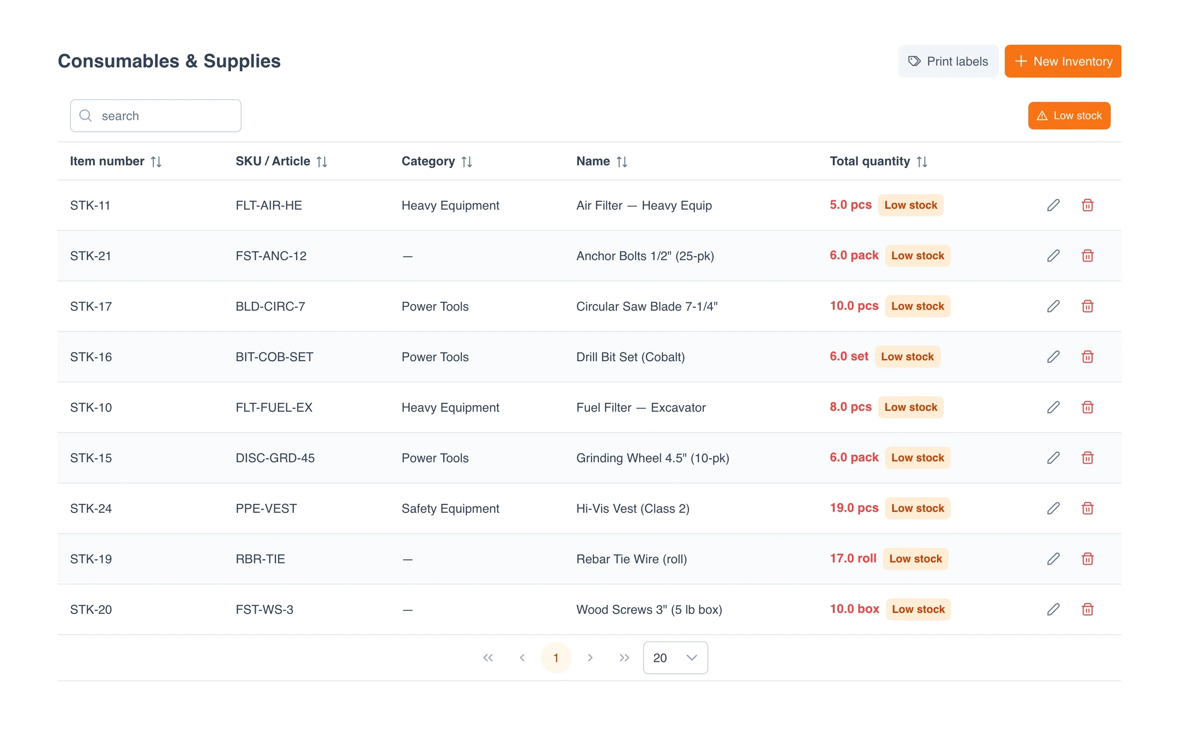Click the 8.0 pcs quantity value

(851, 407)
